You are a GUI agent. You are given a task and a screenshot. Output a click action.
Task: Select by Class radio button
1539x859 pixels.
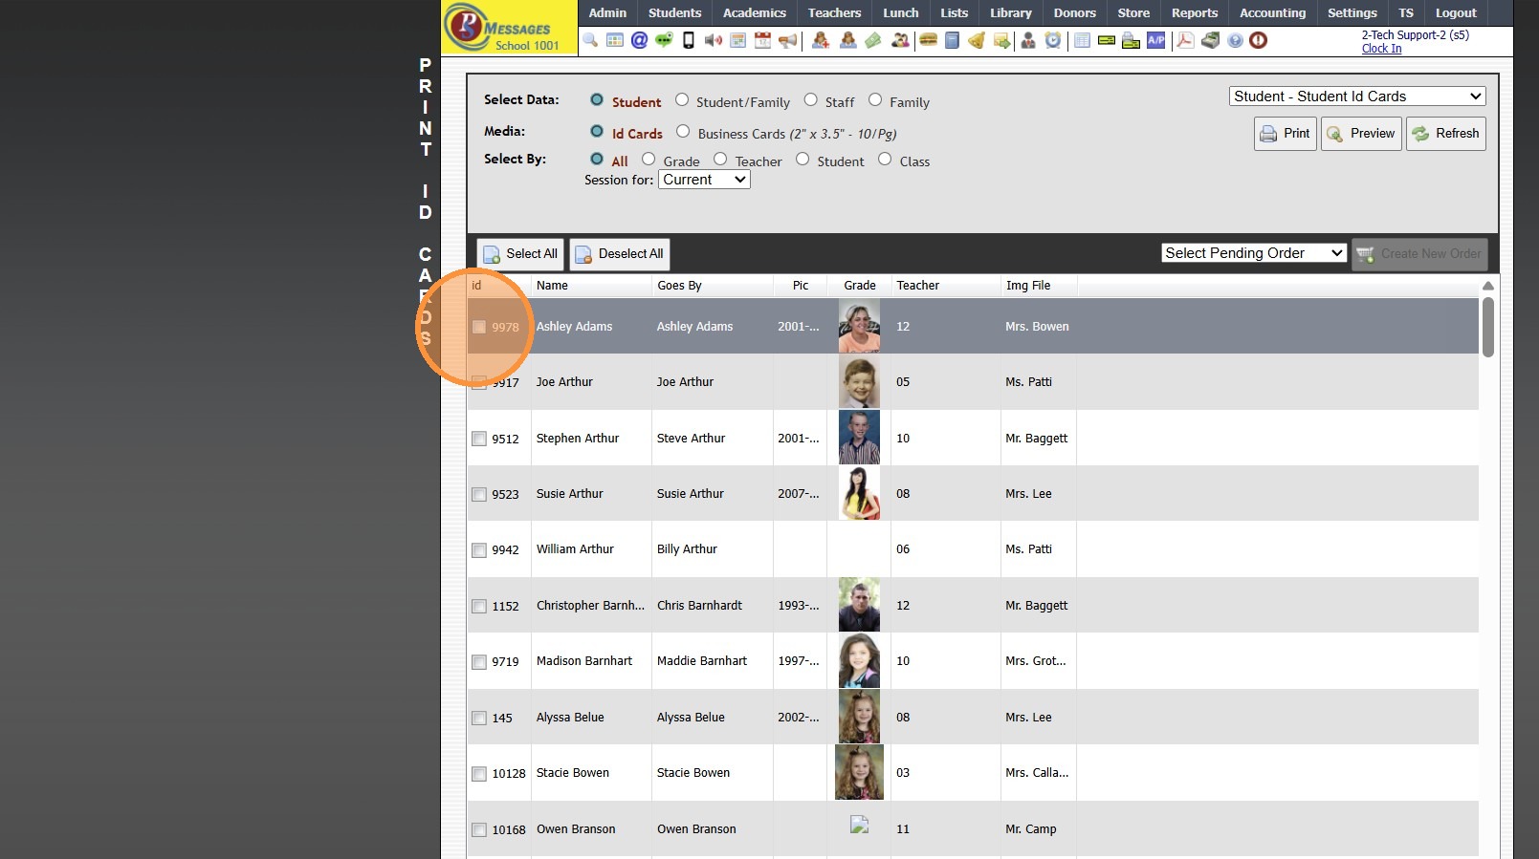[885, 160]
